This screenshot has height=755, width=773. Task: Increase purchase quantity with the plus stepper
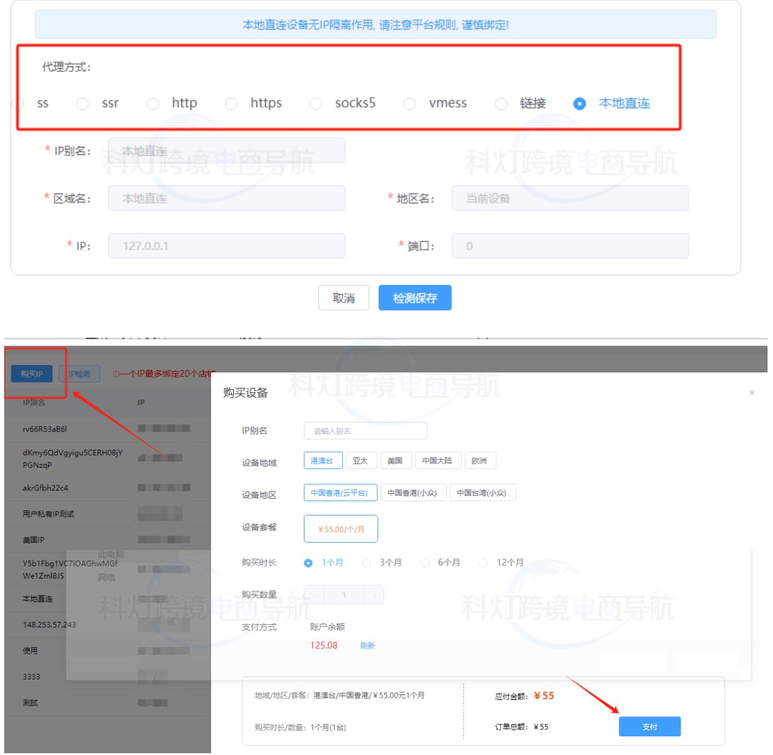(375, 594)
